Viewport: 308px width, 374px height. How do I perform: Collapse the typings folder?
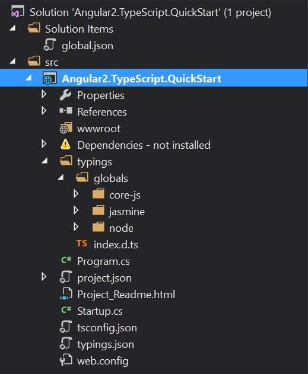[x=45, y=161]
